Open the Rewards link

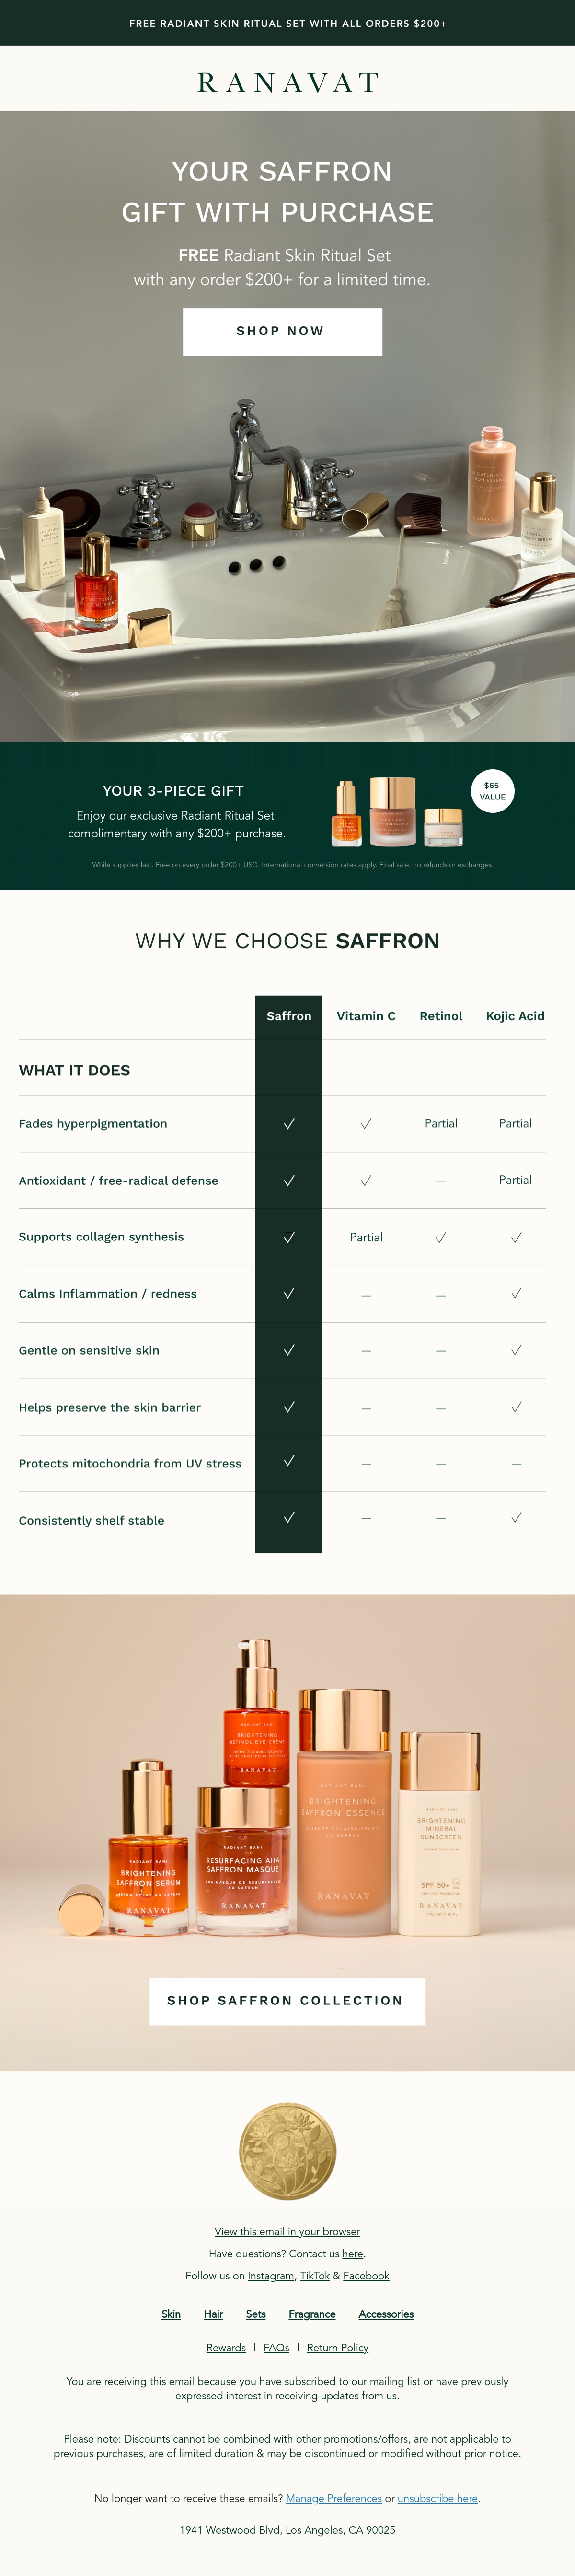(x=226, y=2347)
